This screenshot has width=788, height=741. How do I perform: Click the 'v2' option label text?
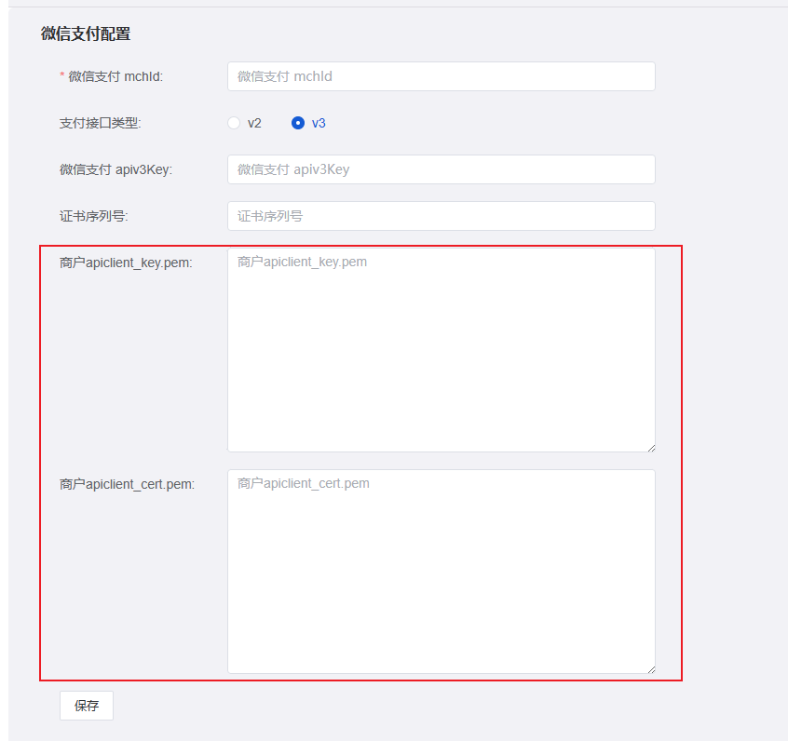click(254, 123)
